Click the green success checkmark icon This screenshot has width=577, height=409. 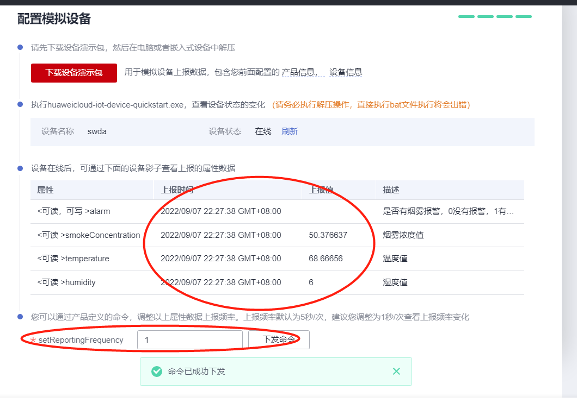157,372
